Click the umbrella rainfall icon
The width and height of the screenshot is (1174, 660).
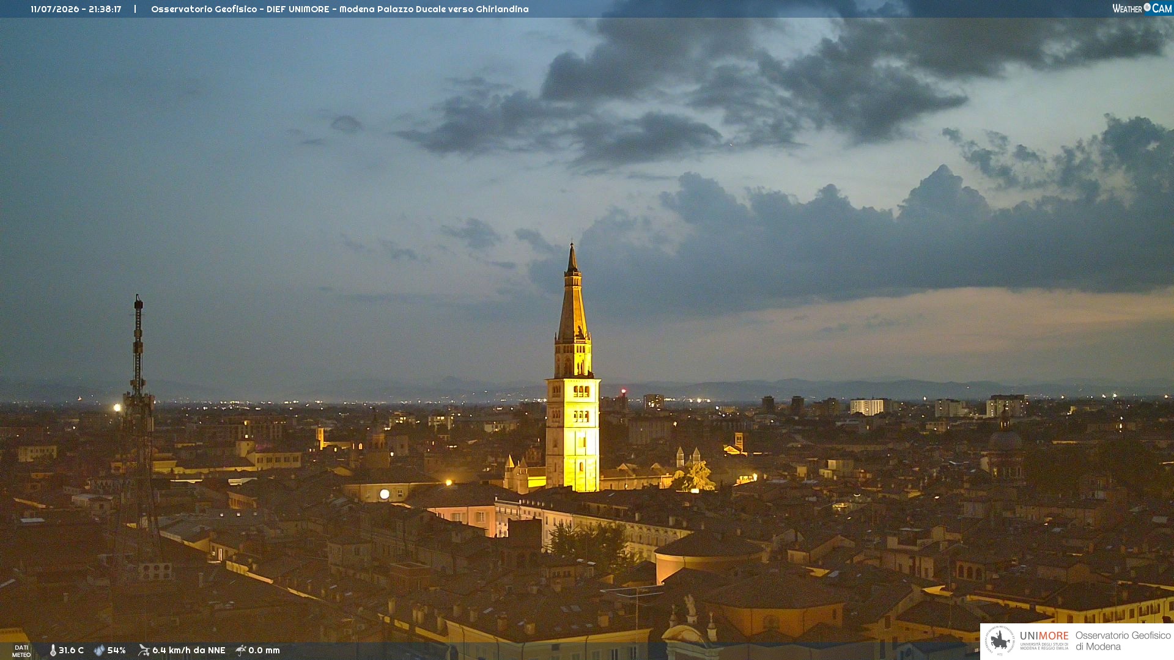(240, 650)
